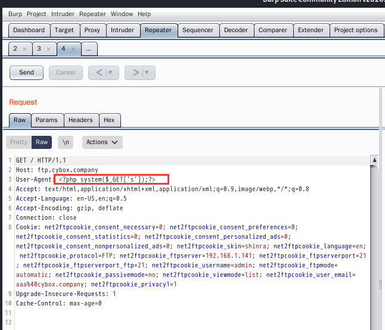Viewport: 385px width, 330px height.
Task: Open the Intruder menu in the menu bar
Action: (63, 14)
